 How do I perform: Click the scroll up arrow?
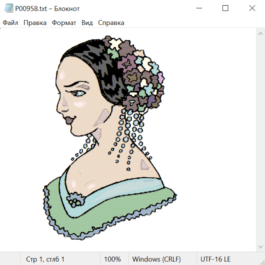(260, 34)
